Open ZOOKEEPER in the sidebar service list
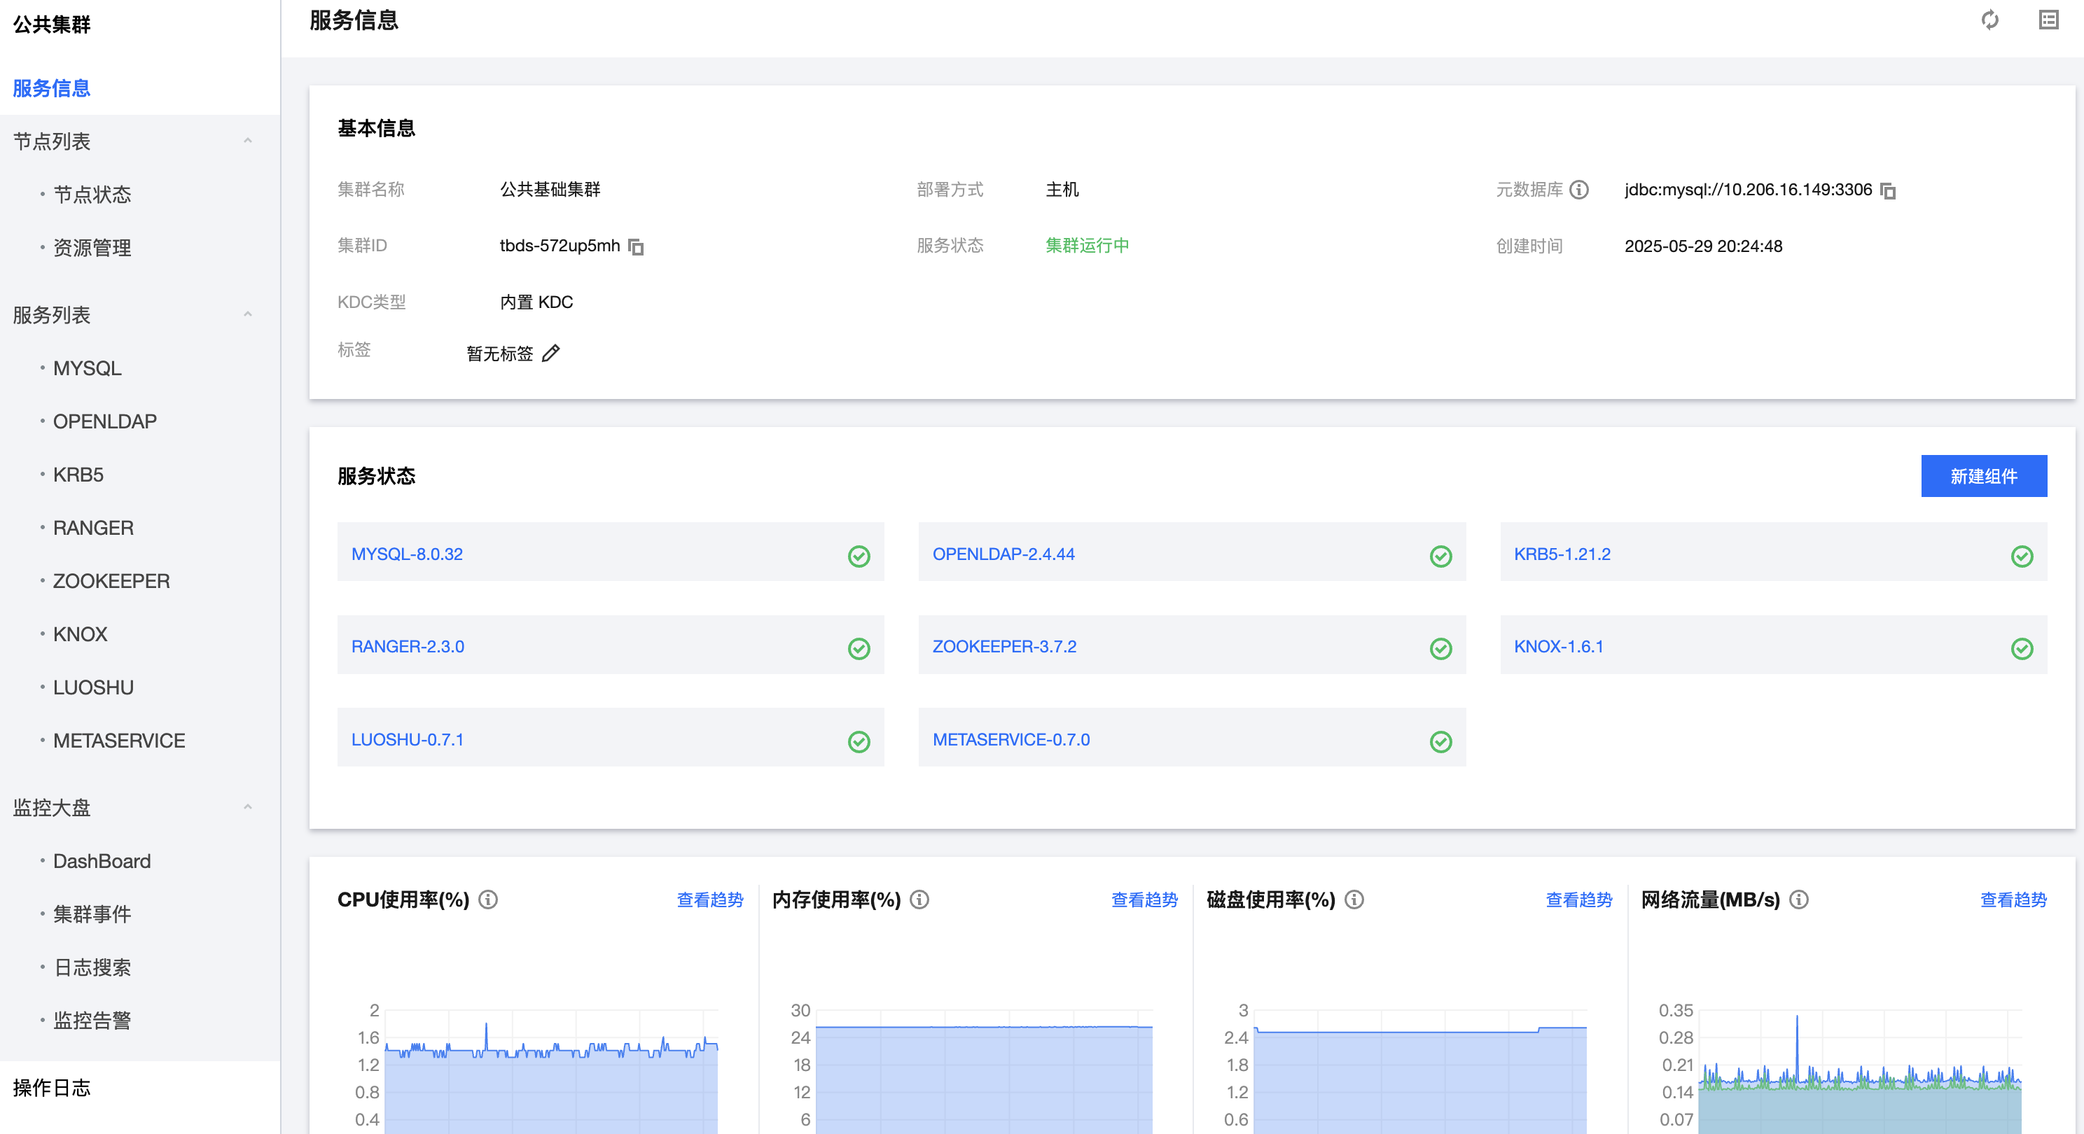This screenshot has height=1134, width=2084. pos(111,581)
